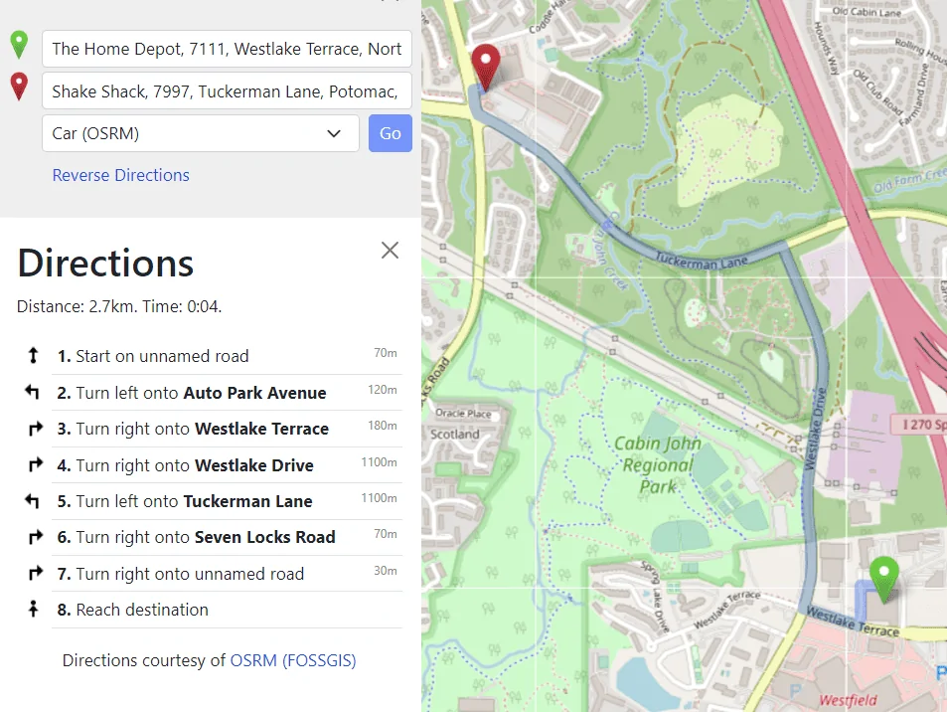The width and height of the screenshot is (947, 712).
Task: Click the turn-left arrow icon for Tuckerman Lane step
Action: [32, 500]
